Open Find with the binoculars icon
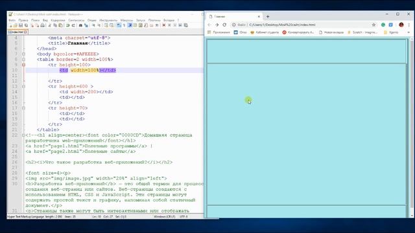The image size is (415, 233). pyautogui.click(x=80, y=25)
